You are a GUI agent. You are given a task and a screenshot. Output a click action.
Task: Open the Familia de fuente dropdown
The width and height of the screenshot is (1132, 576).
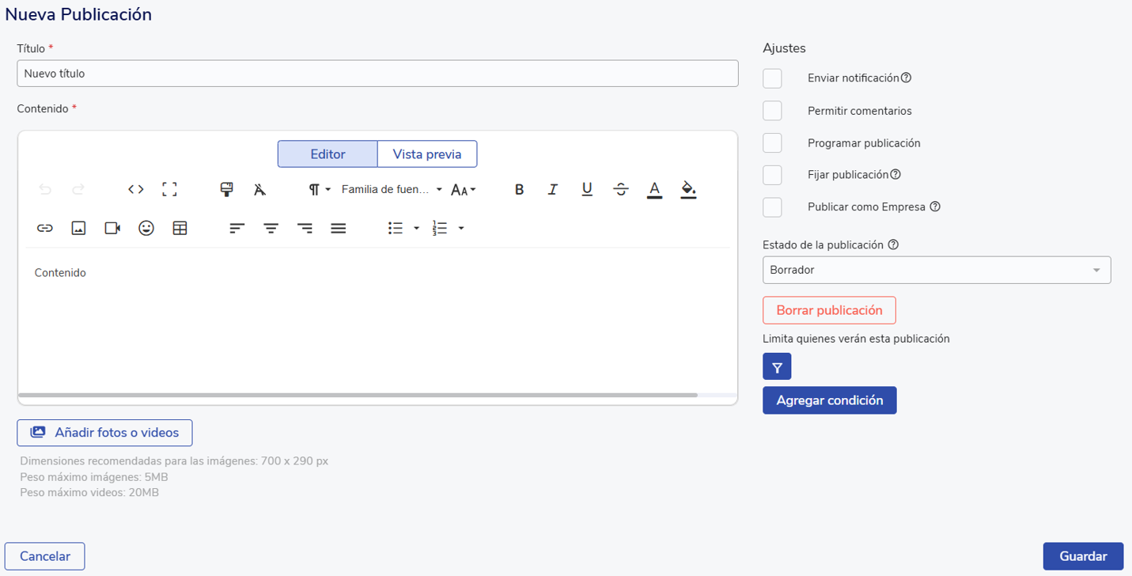pos(392,189)
